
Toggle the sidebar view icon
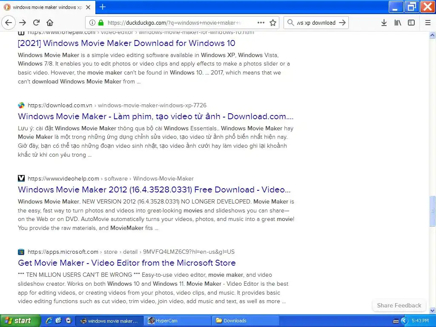(x=411, y=23)
